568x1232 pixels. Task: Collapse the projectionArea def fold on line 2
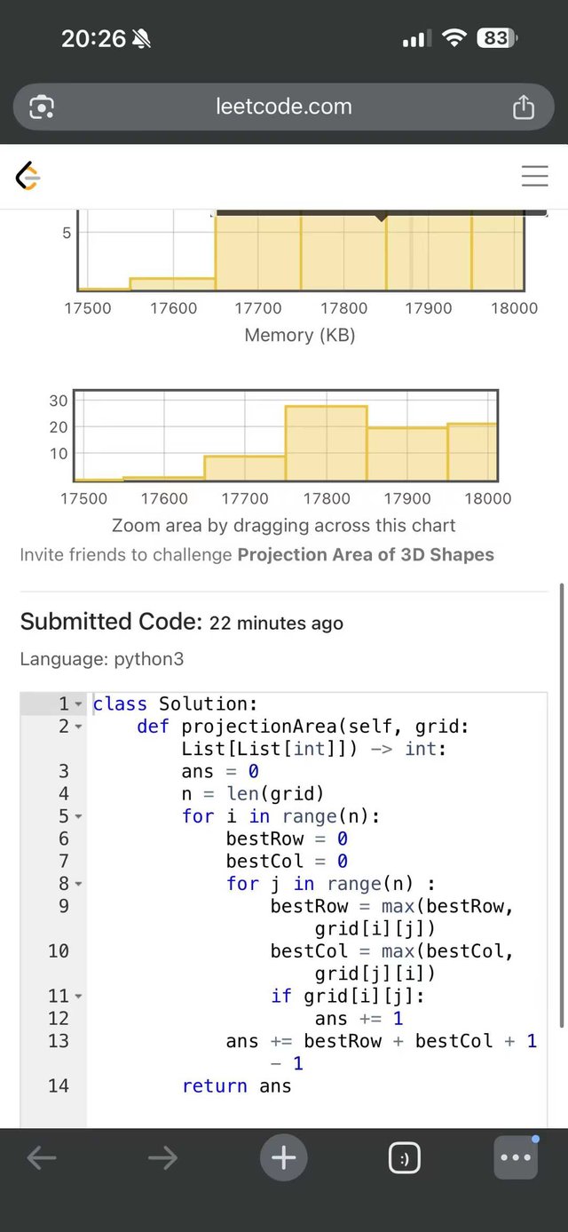[x=78, y=727]
